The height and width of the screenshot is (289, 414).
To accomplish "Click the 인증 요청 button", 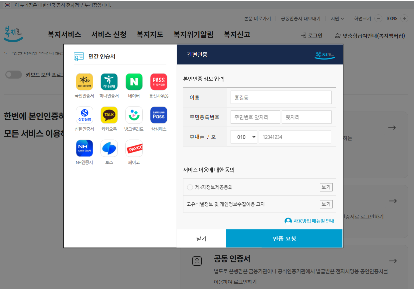I will click(x=284, y=238).
